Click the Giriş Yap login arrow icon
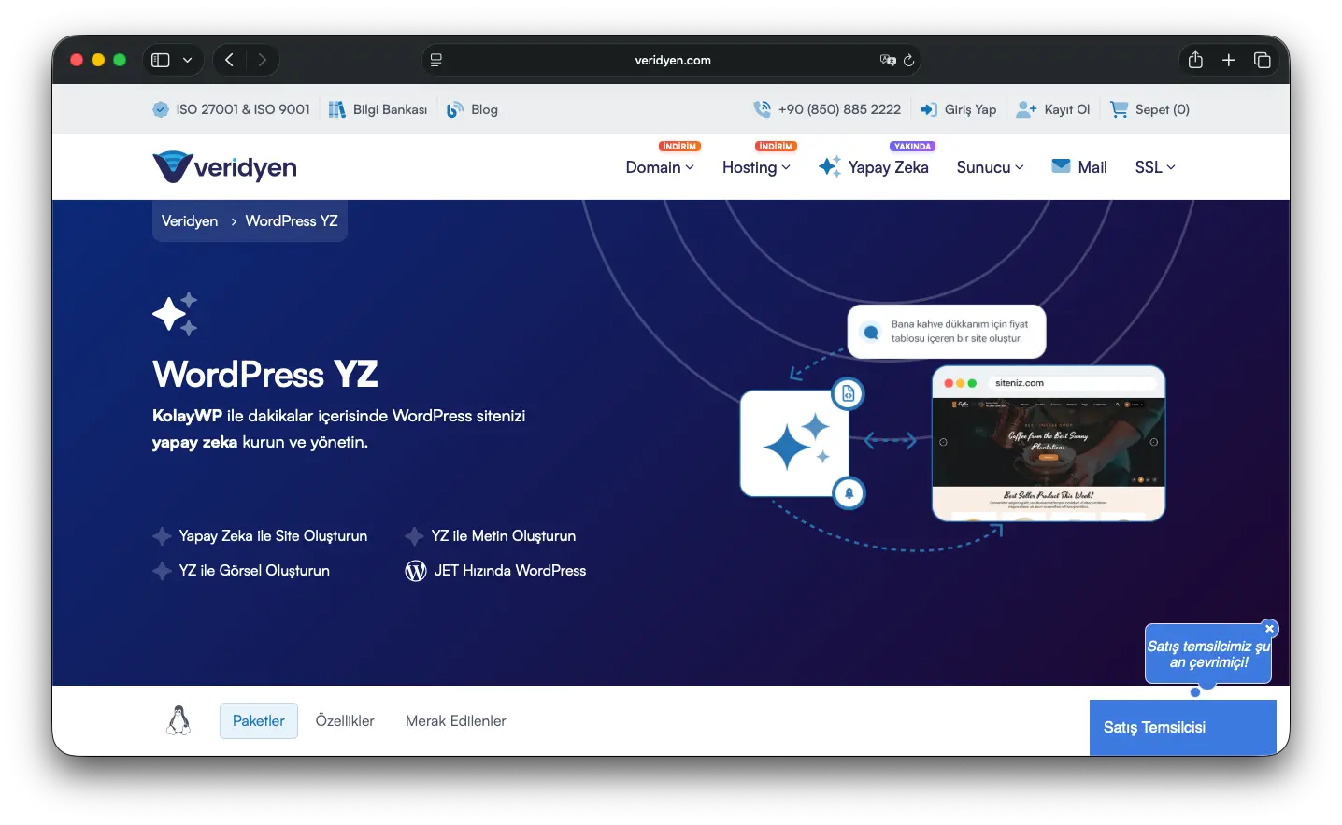Screen dimensions: 1342x825 [x=929, y=109]
